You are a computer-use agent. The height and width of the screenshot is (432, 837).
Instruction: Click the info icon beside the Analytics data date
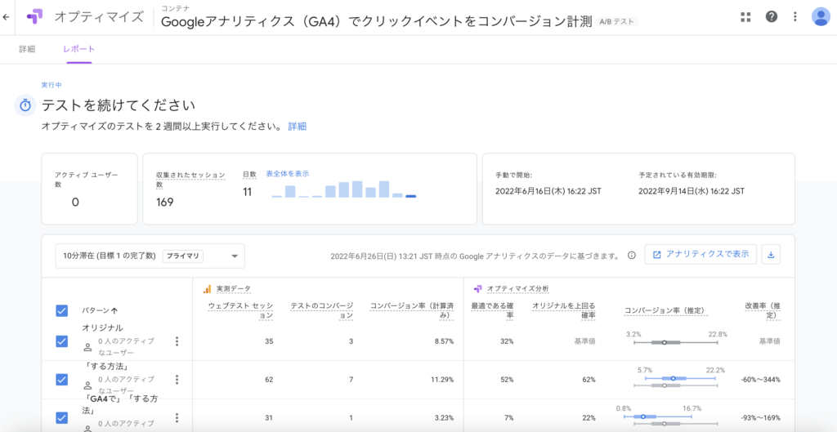point(632,256)
